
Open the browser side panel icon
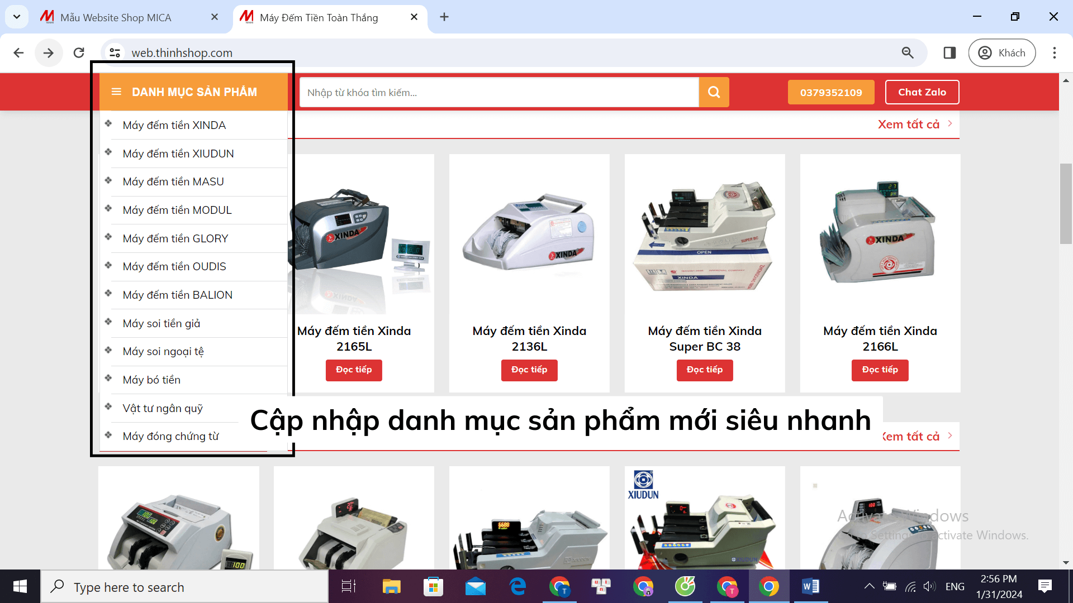click(949, 52)
